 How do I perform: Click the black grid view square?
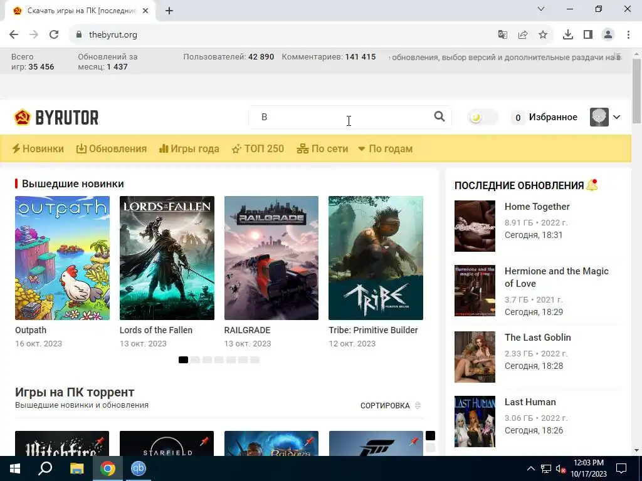click(x=430, y=436)
